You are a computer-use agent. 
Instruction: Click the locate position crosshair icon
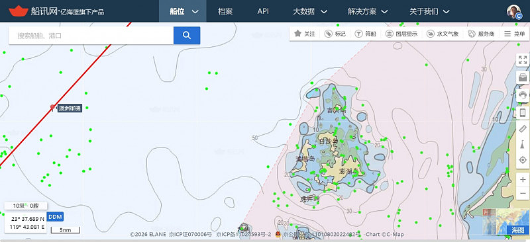523,160
